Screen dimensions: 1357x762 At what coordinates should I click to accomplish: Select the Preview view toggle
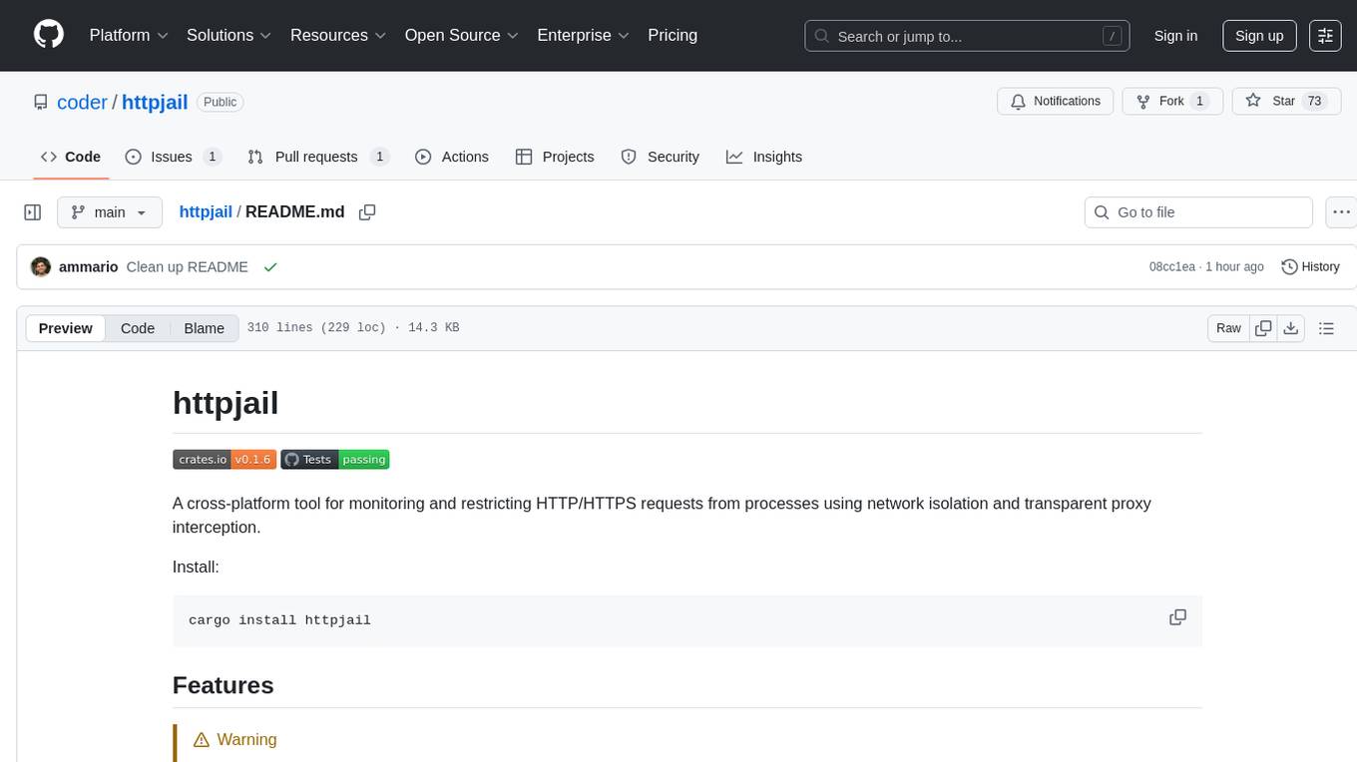pos(66,328)
